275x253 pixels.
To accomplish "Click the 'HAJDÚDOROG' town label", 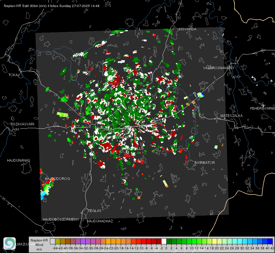I will point(57,179).
